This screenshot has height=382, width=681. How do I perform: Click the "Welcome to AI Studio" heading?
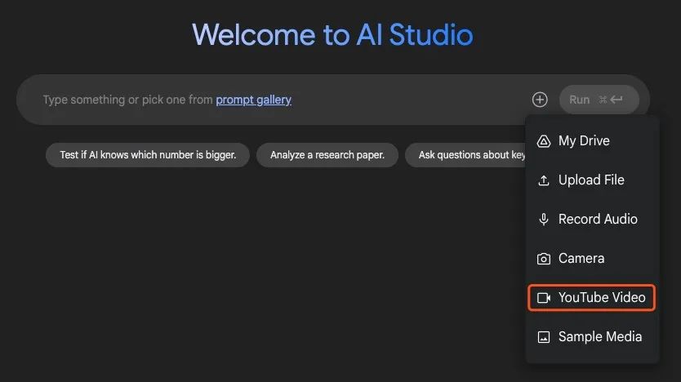pos(332,35)
